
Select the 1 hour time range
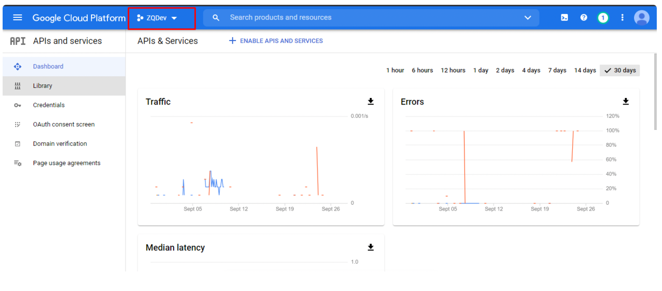[395, 71]
